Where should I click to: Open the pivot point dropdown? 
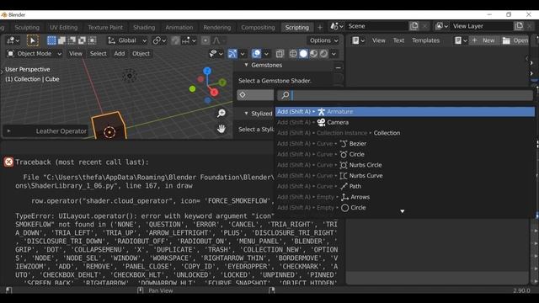[x=159, y=40]
